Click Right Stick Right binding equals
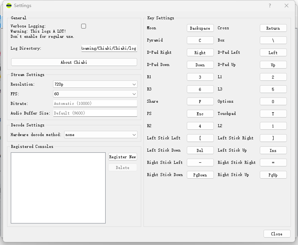Image resolution: width=298 pixels, height=245 pixels. pyautogui.click(x=273, y=163)
